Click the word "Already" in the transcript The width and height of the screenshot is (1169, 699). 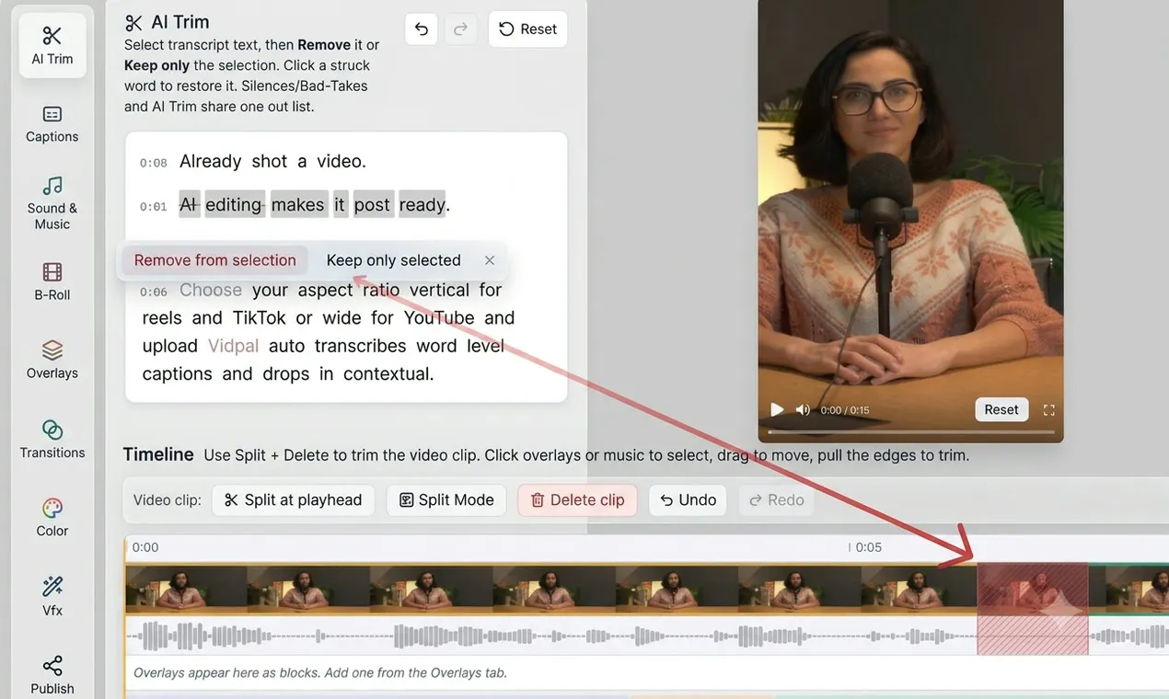(211, 161)
